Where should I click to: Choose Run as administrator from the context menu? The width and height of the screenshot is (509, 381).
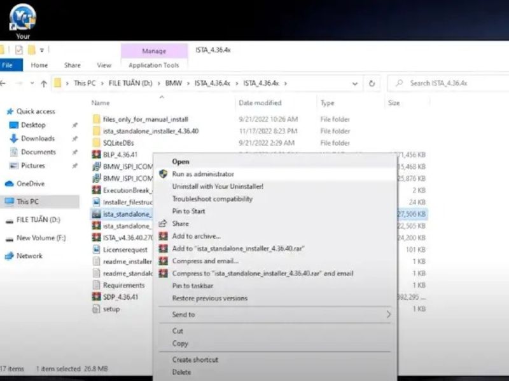(x=203, y=174)
